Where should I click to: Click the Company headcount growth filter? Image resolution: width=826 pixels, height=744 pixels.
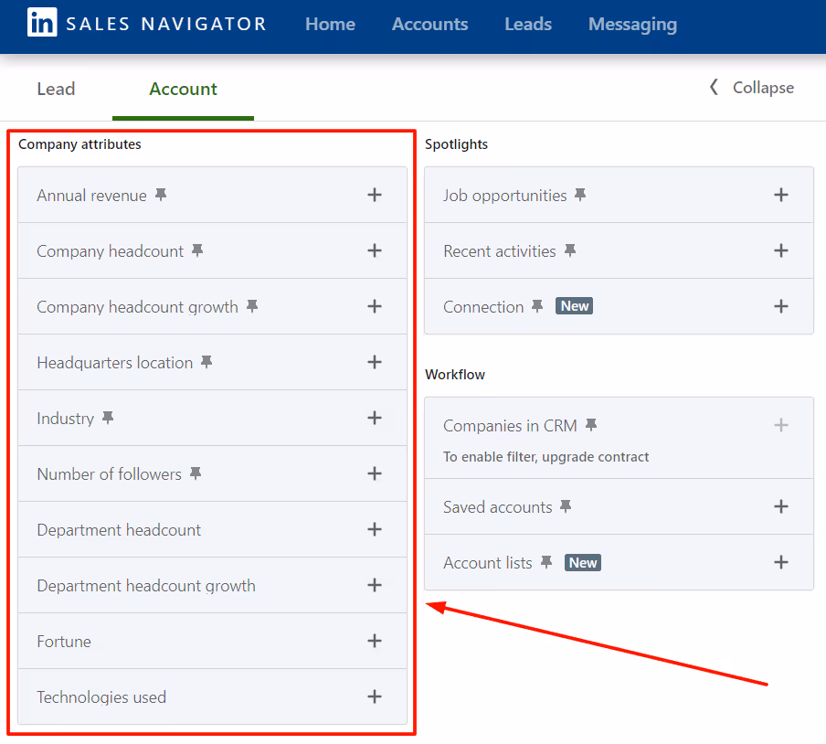click(x=138, y=306)
